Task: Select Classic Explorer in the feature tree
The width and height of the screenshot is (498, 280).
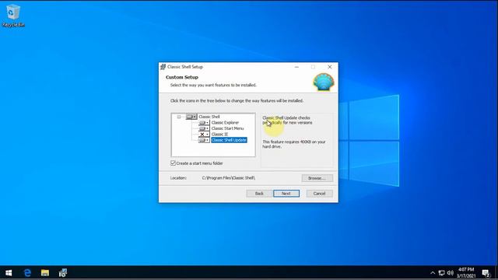Action: (x=225, y=123)
